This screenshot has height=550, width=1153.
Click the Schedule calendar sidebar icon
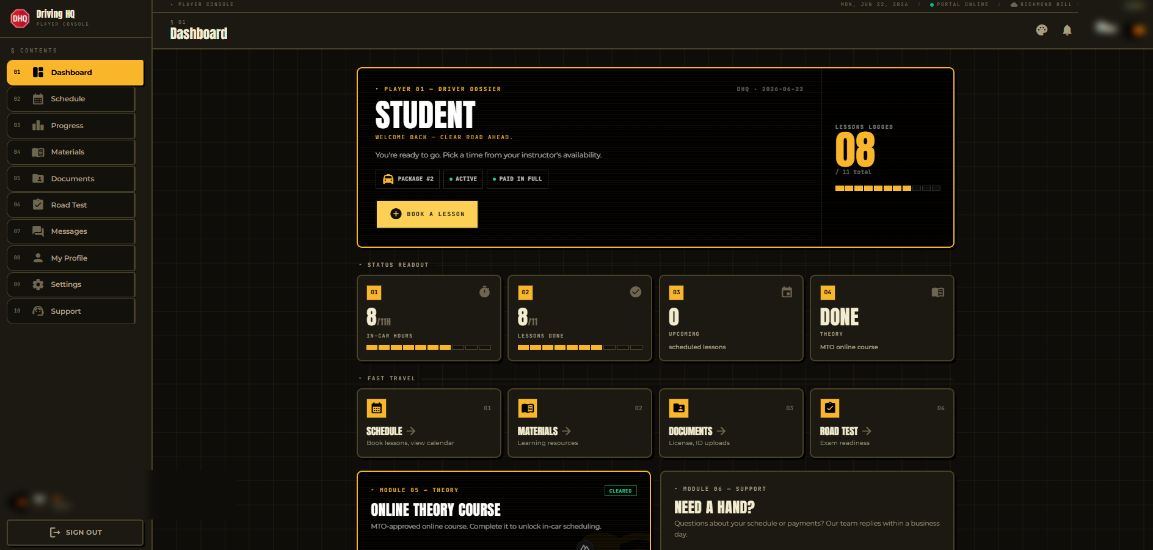pos(38,99)
